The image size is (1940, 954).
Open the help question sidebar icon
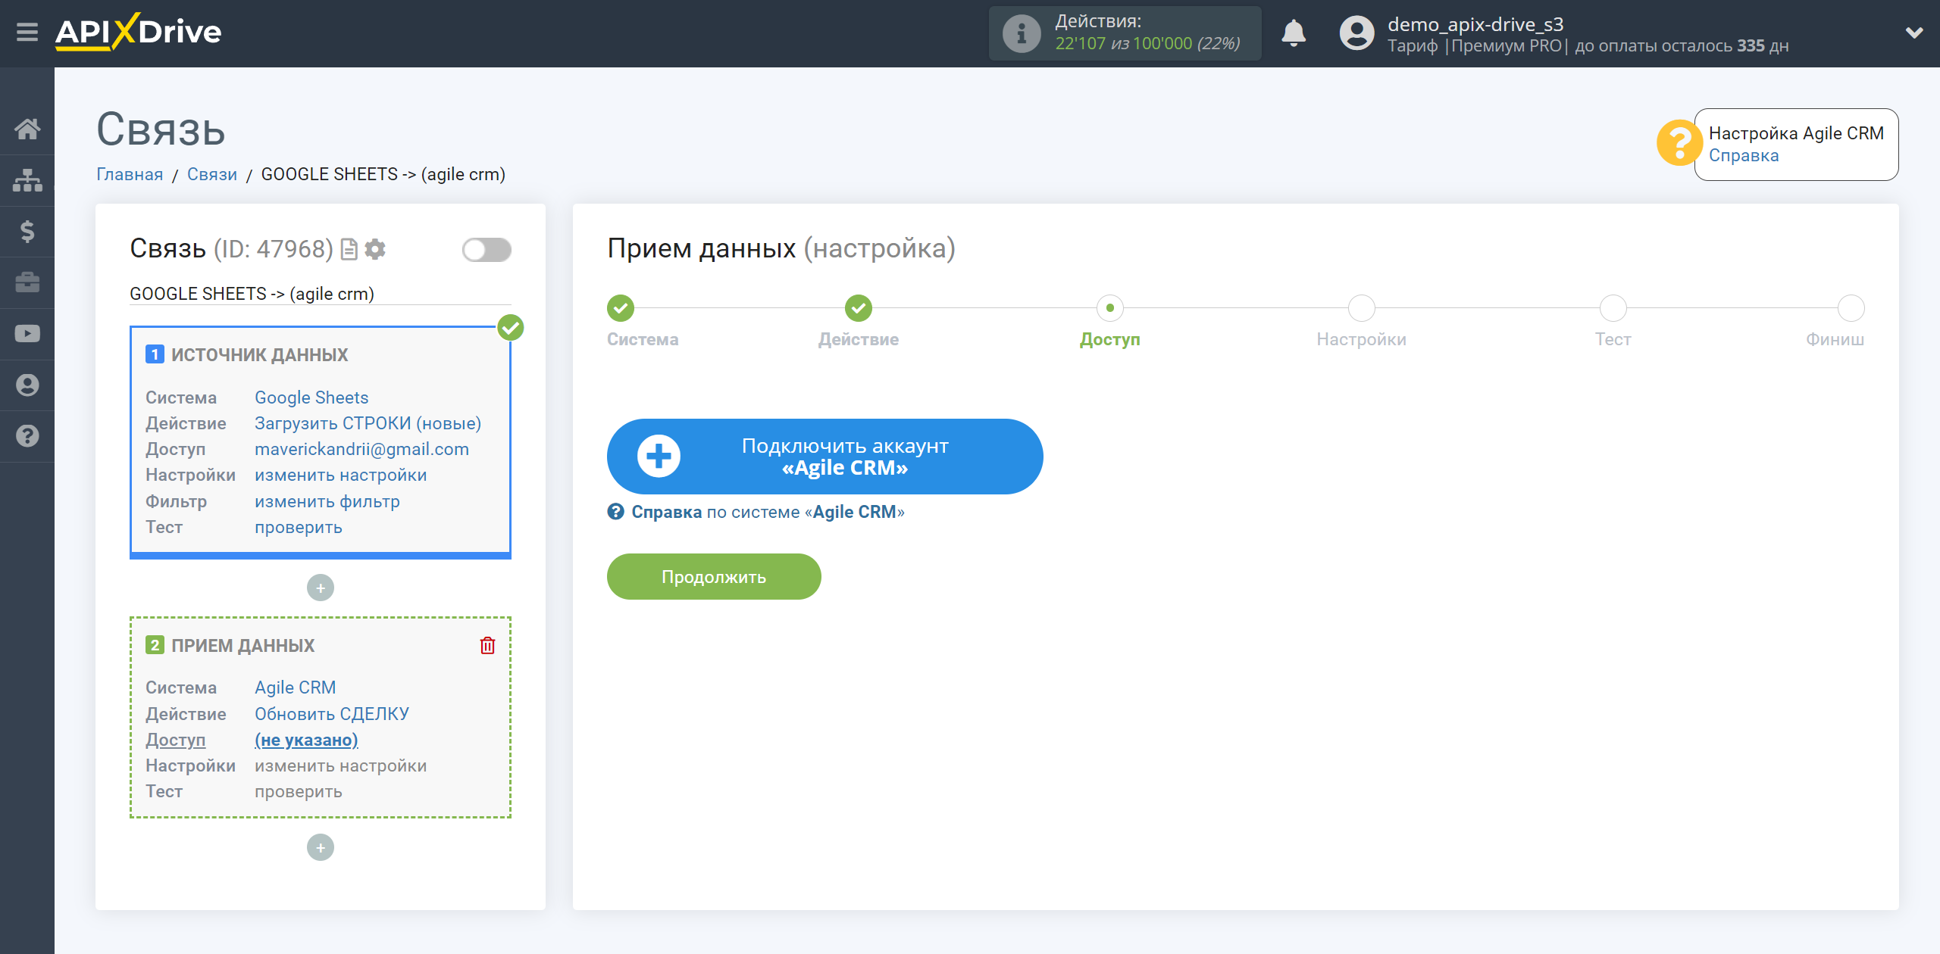coord(27,436)
